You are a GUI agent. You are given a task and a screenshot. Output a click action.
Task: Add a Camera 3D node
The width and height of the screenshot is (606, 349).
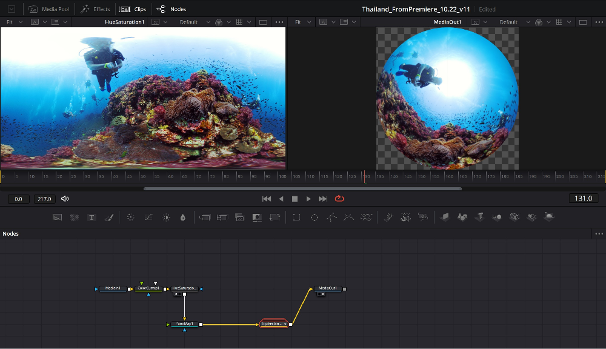point(514,217)
